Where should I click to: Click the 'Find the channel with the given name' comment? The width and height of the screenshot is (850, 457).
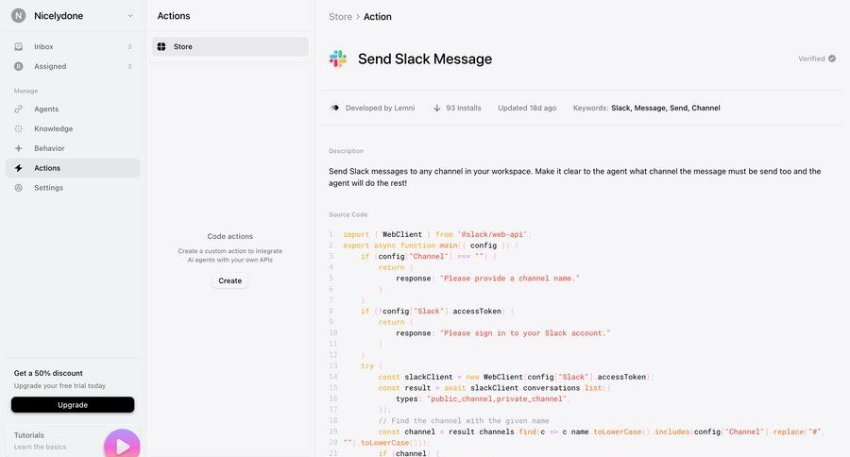(464, 421)
